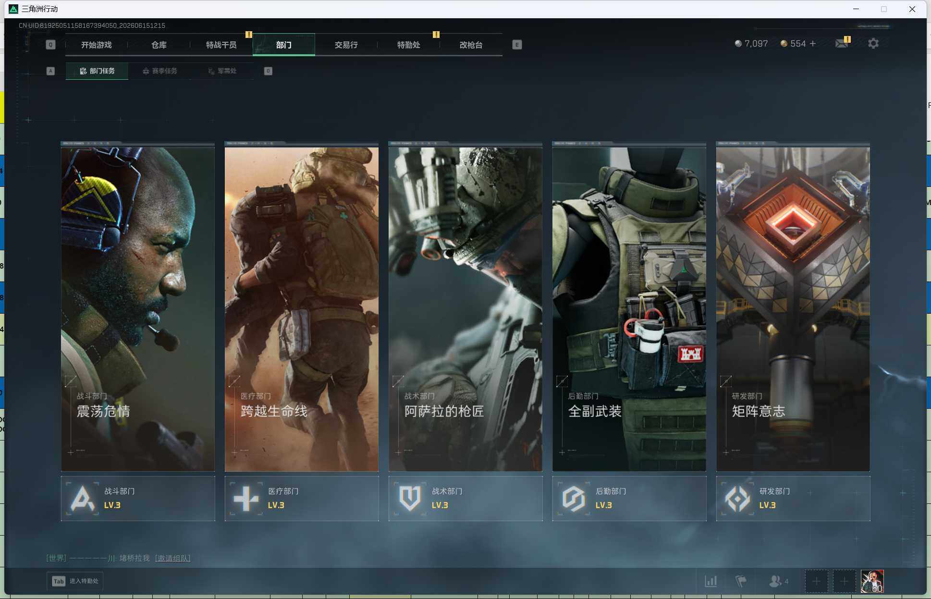This screenshot has width=931, height=599.
Task: Switch to the 改枪台 tab
Action: [471, 45]
